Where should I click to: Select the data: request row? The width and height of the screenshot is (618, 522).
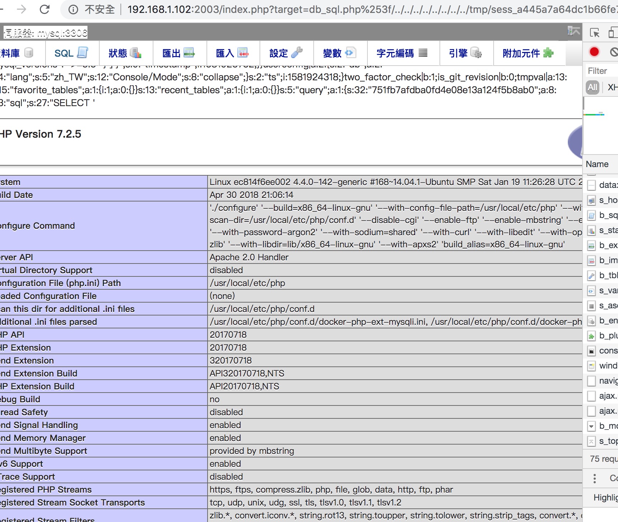point(602,185)
